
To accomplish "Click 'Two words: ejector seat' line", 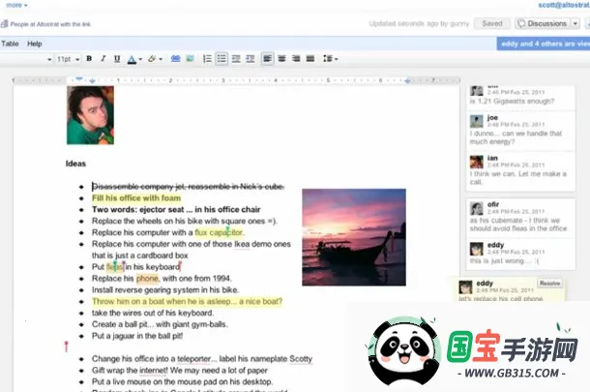I will (176, 210).
